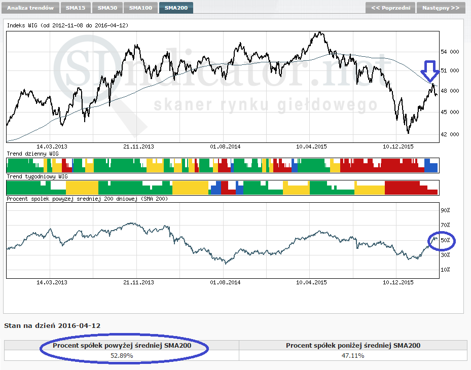Image resolution: width=471 pixels, height=370 pixels.
Task: Go back with << Poprzedni button
Action: coord(390,8)
